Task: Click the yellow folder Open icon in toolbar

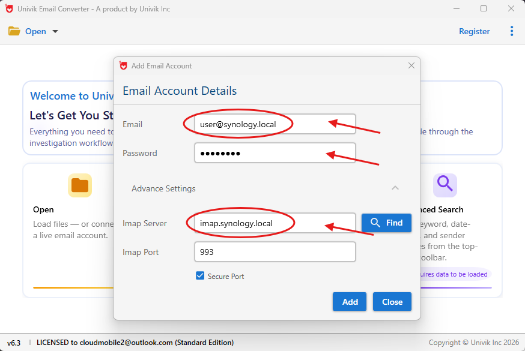Action: 14,31
